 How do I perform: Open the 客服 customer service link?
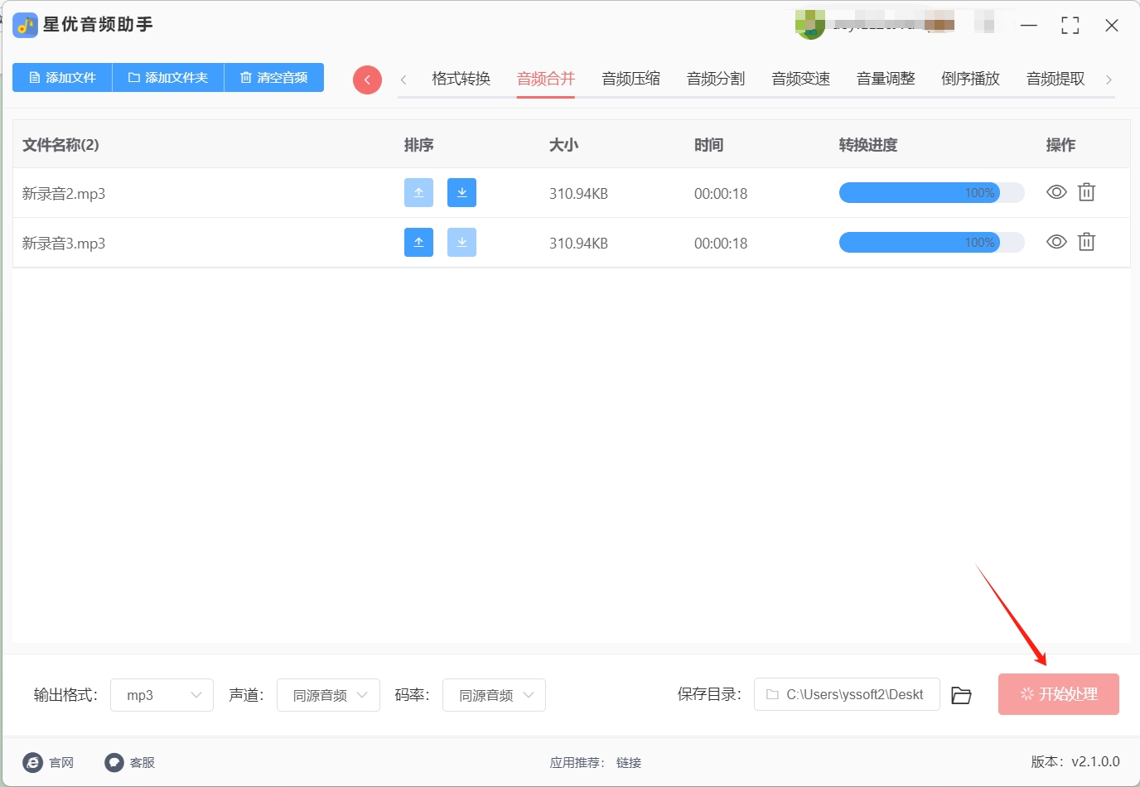click(130, 762)
